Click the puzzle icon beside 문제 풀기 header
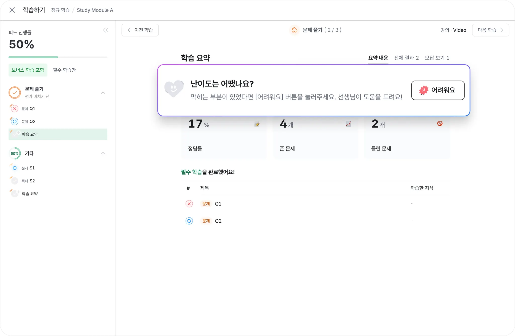This screenshot has width=515, height=336. [294, 30]
